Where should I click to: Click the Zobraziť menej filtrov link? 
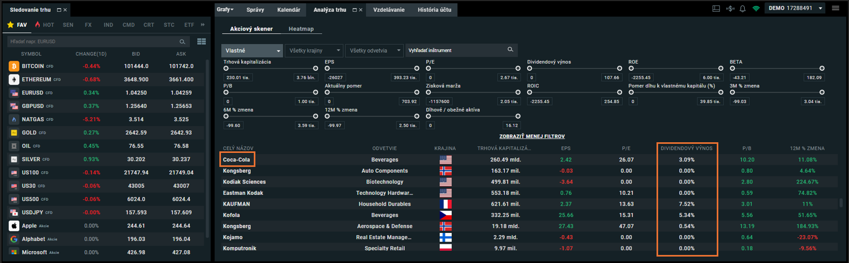532,136
